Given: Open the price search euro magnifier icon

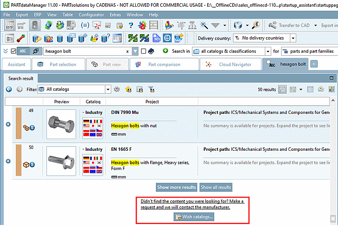Looking at the screenshot, I should (256, 25).
